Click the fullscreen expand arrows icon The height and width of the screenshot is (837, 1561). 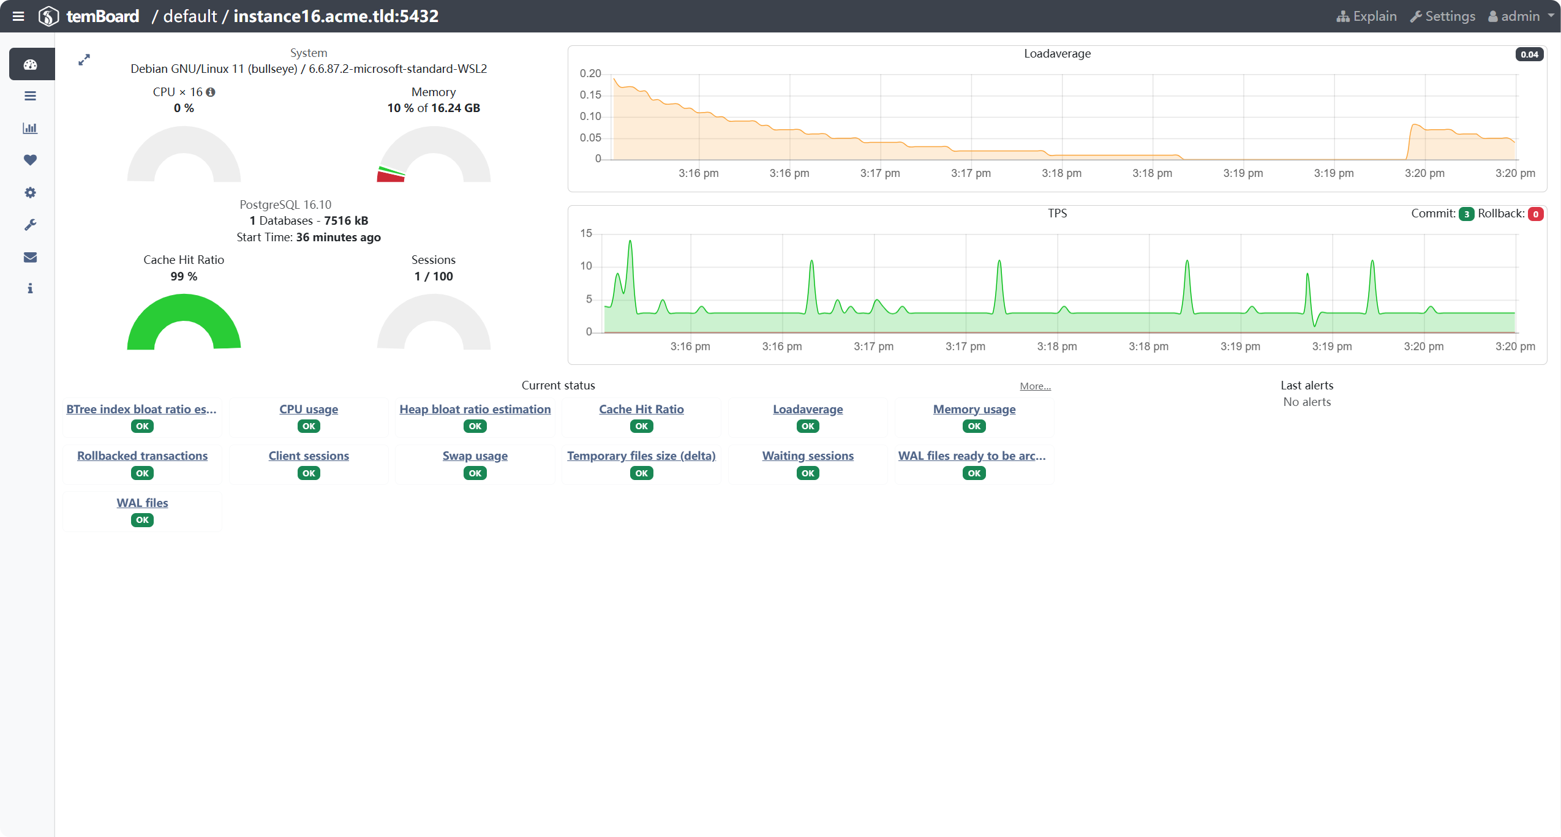click(85, 59)
